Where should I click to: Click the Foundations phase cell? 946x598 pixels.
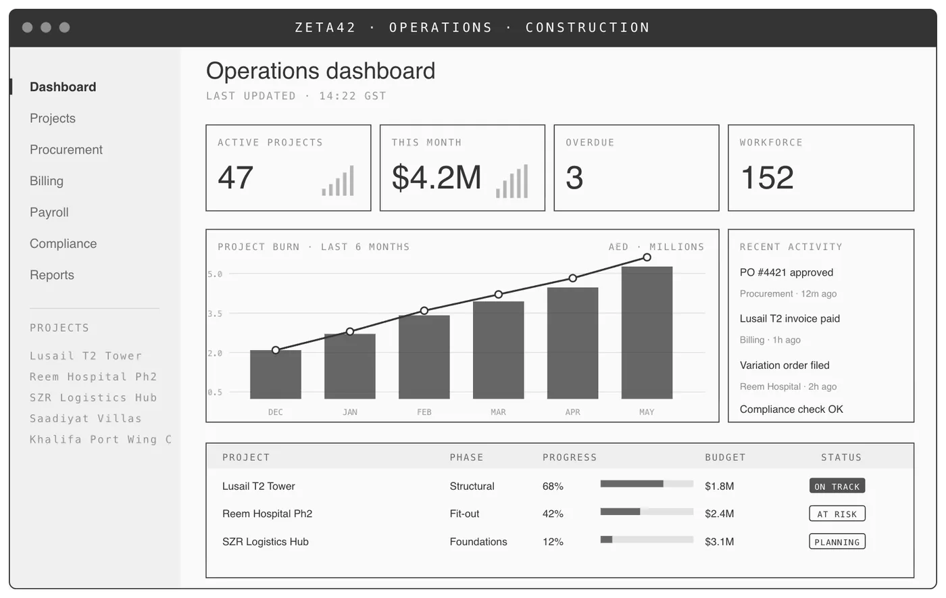pos(478,542)
